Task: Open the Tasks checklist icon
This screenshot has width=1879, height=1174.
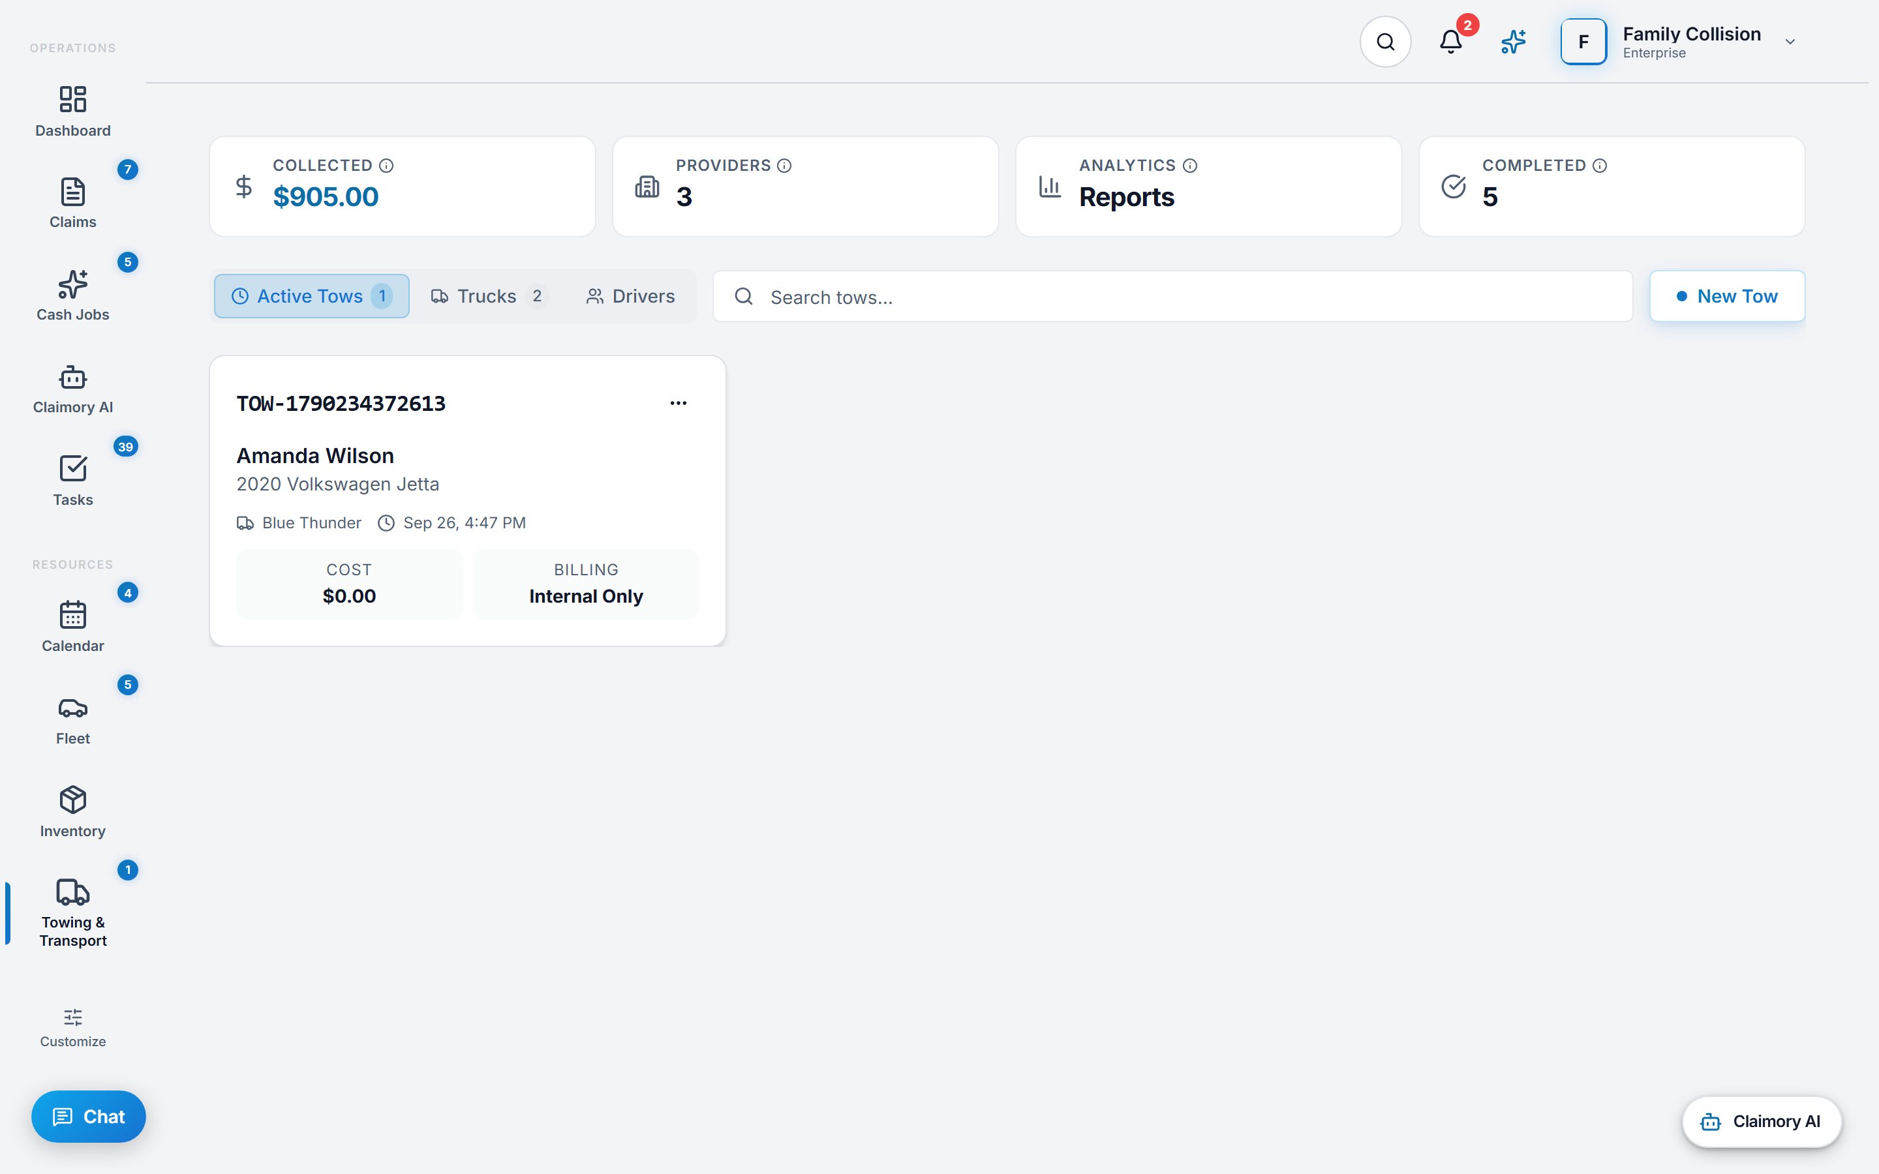Action: pos(73,468)
